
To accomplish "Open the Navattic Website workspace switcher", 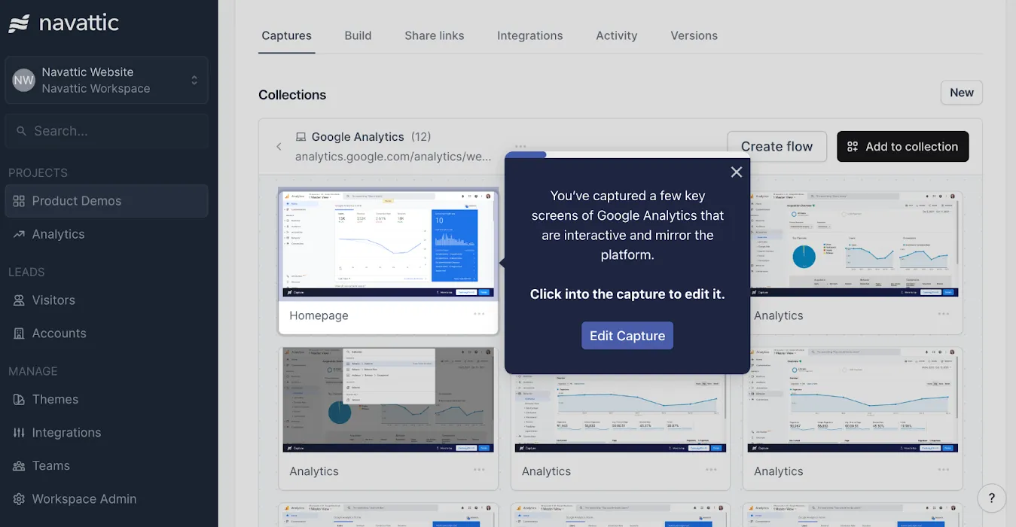I will [106, 80].
